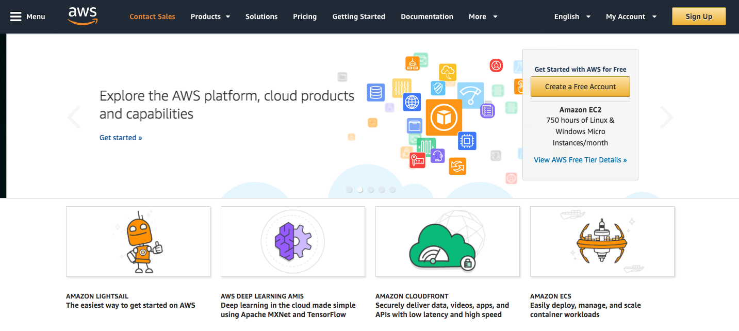Image resolution: width=739 pixels, height=331 pixels.
Task: Click 'The easiest way to get started on AWS'
Action: pos(130,305)
